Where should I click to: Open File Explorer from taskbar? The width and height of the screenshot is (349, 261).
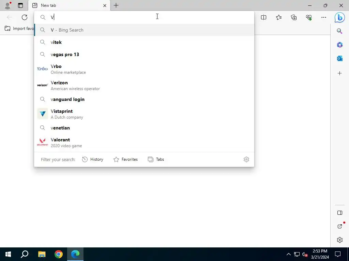(x=42, y=254)
